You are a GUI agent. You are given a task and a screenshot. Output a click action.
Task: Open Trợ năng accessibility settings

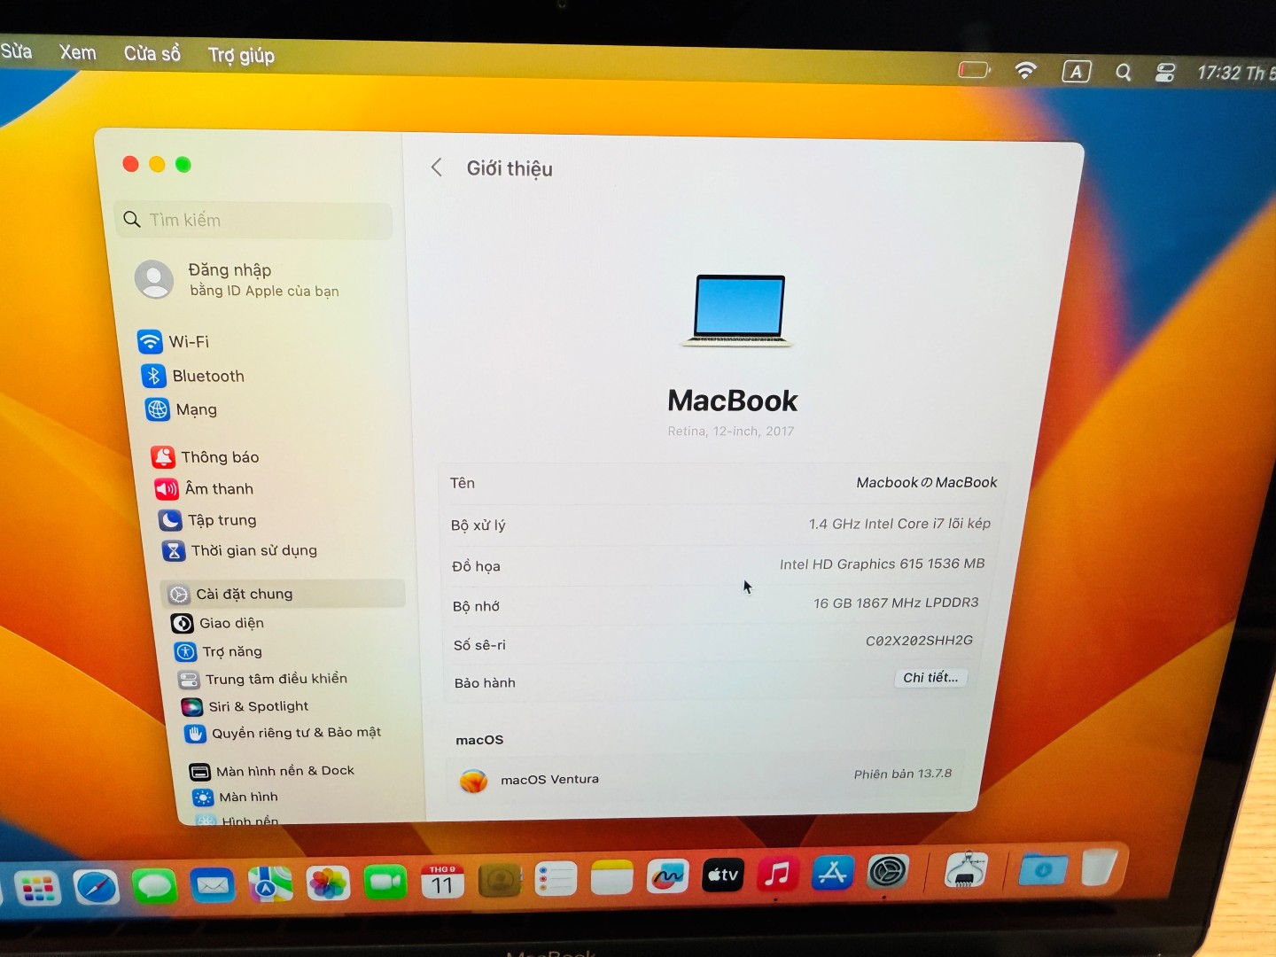tap(219, 651)
